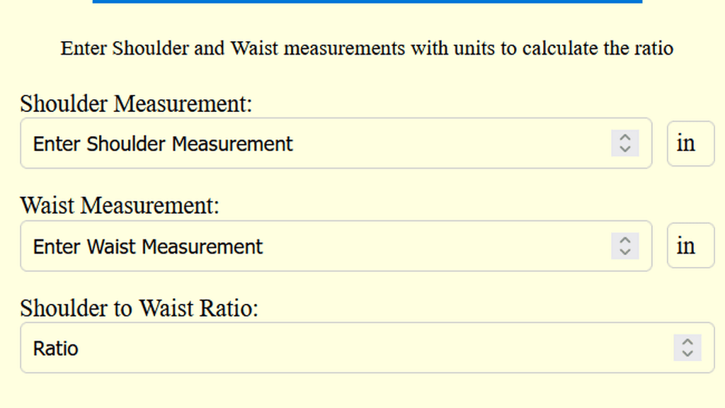The width and height of the screenshot is (725, 408).
Task: Click the 'Shoulder Measurement:' label
Action: click(x=136, y=104)
